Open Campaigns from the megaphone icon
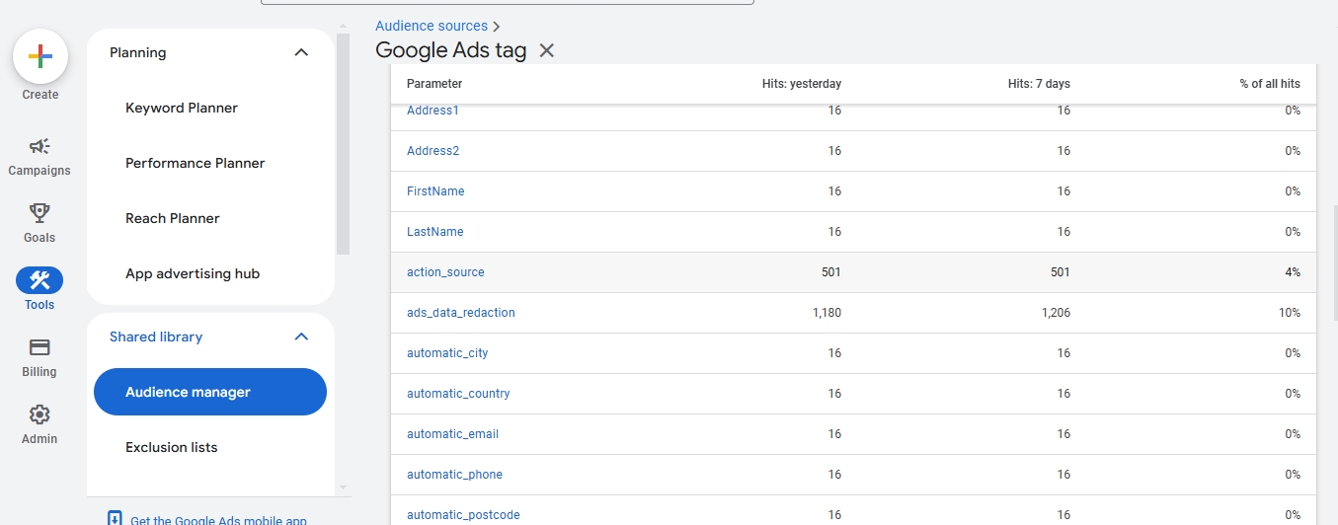The image size is (1338, 525). click(39, 147)
